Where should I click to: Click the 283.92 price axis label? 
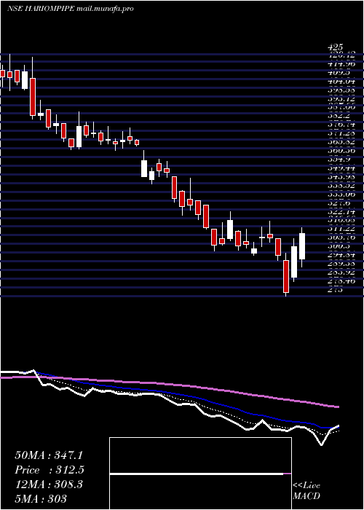[341, 272]
